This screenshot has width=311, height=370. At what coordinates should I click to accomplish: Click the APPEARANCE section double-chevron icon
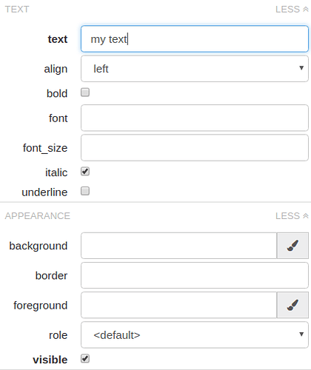coord(306,216)
